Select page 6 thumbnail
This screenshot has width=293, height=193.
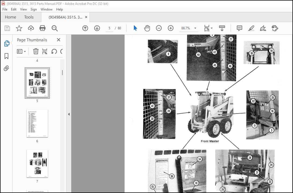click(37, 123)
